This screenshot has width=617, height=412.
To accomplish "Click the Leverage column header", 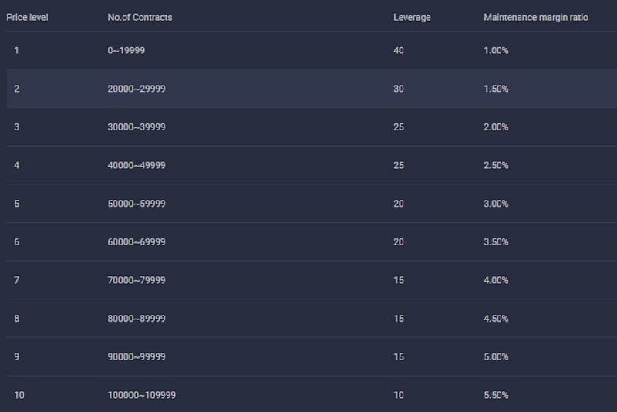I will [x=412, y=17].
